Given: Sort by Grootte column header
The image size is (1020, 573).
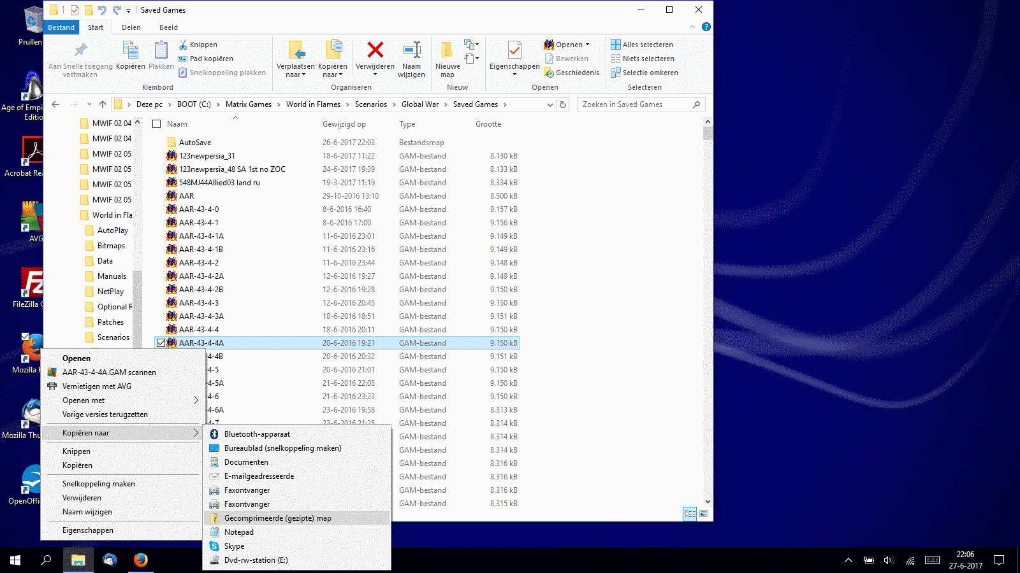Looking at the screenshot, I should (488, 124).
